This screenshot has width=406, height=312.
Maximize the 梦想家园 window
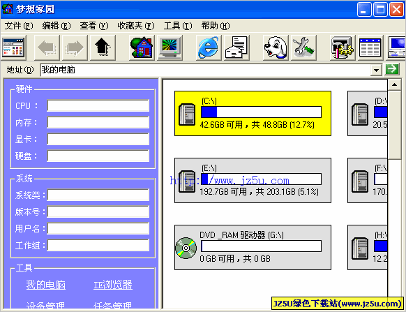coord(380,9)
